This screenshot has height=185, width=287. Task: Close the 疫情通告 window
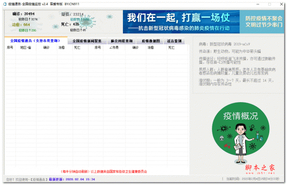(x=281, y=4)
